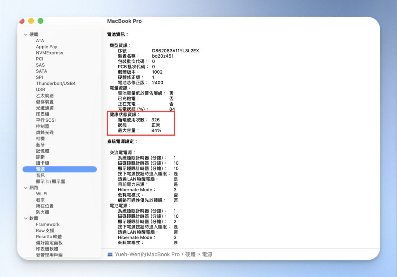Select PCI in the sidebar
Screen dimensions: 397x277
pyautogui.click(x=40, y=59)
